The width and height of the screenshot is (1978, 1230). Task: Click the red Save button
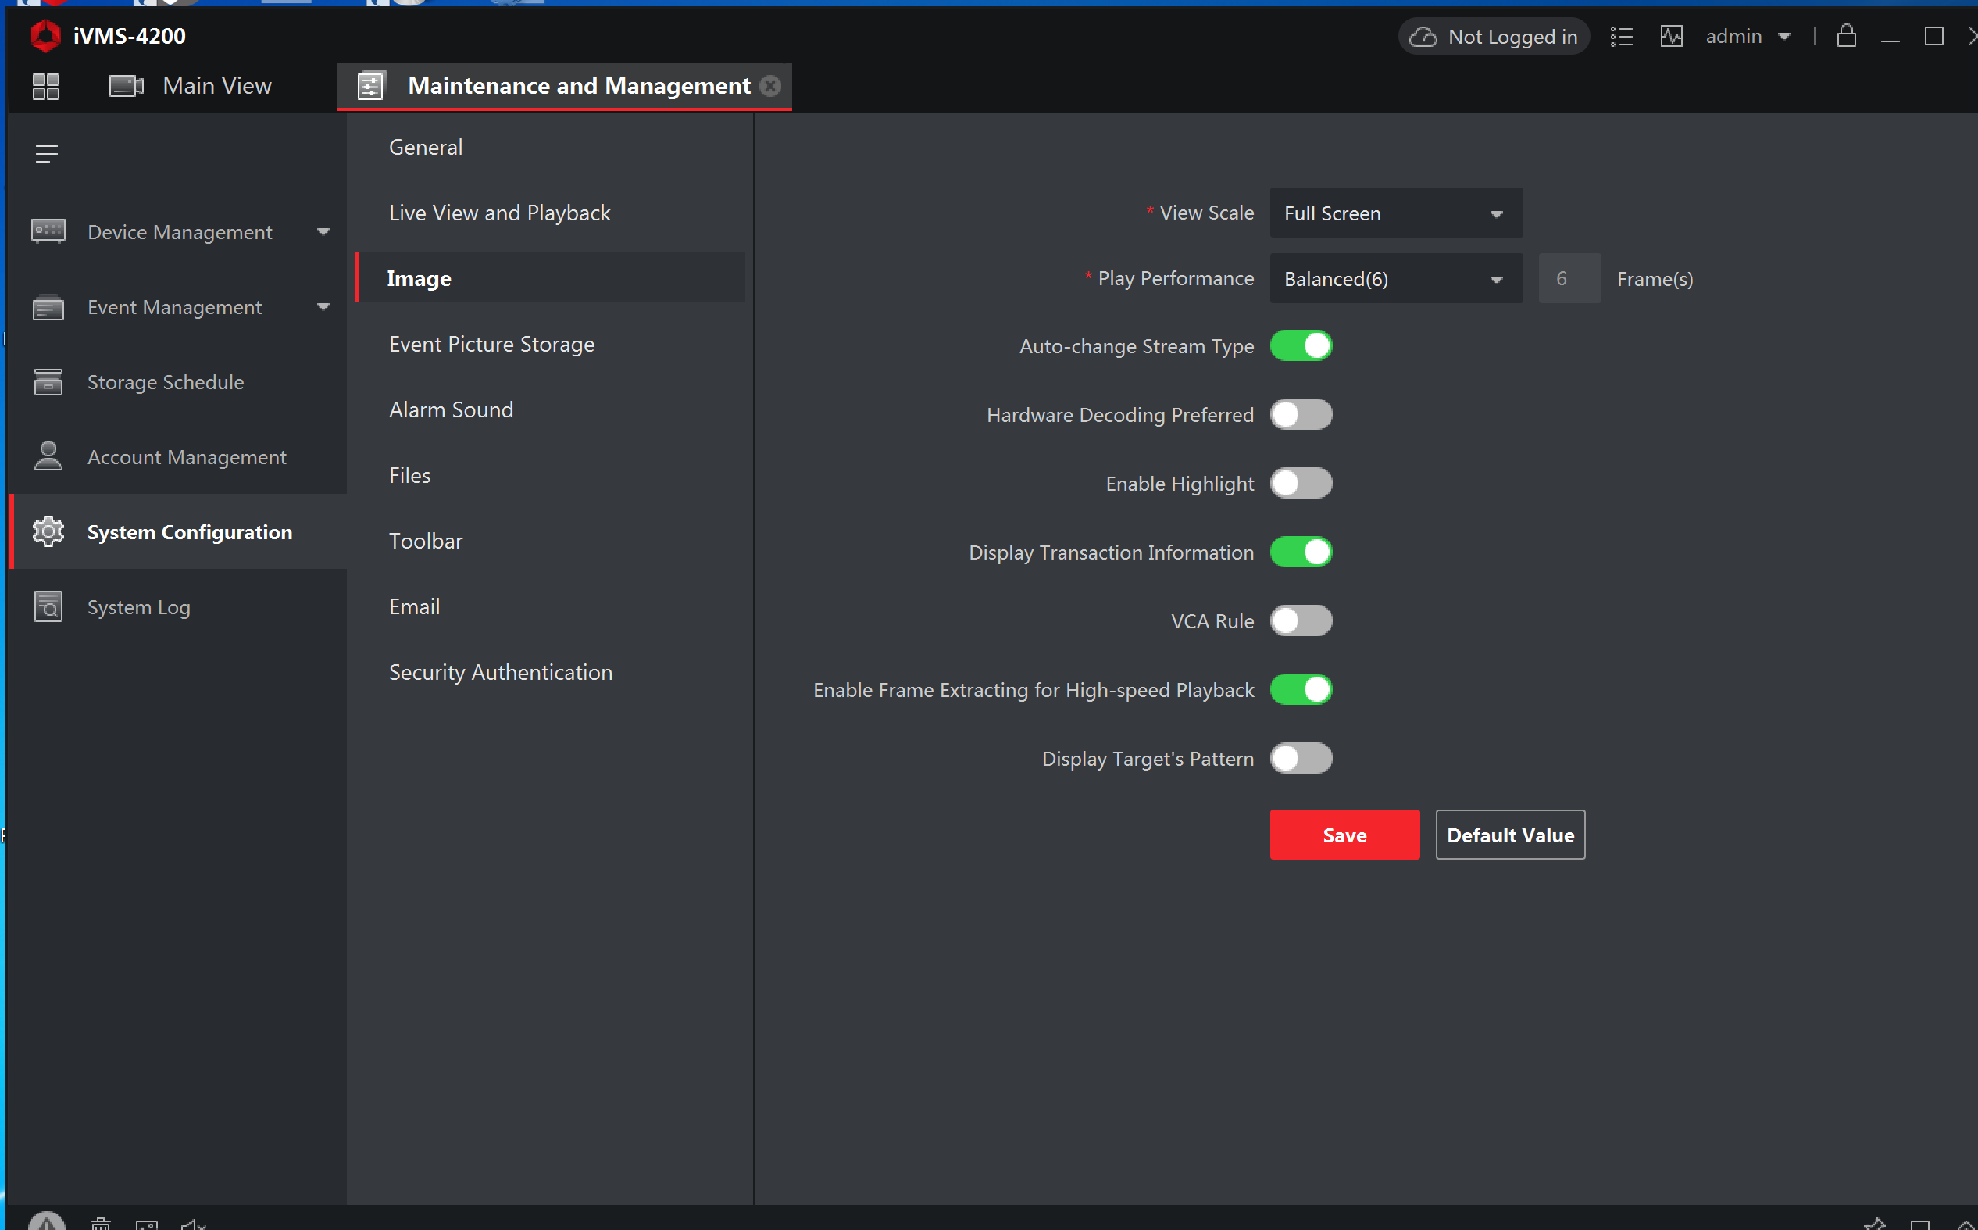pos(1344,835)
